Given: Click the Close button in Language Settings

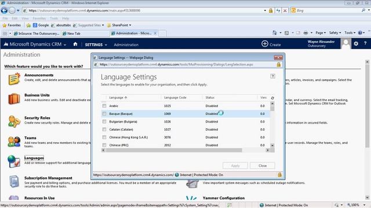Looking at the screenshot, I should [x=263, y=166].
